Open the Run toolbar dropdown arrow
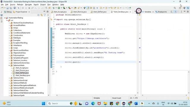 click(61, 8)
